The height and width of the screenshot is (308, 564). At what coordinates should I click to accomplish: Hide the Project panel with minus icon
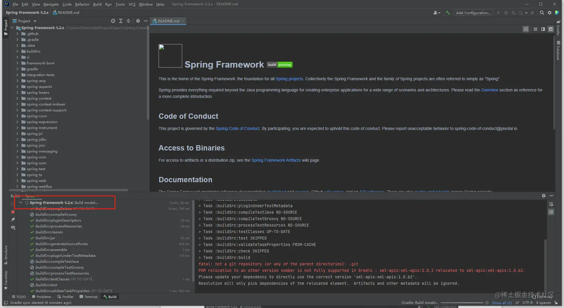(x=145, y=21)
